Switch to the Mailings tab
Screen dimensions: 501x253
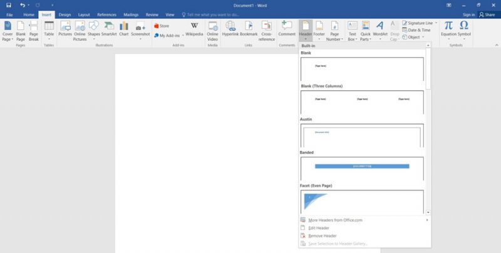(x=131, y=14)
